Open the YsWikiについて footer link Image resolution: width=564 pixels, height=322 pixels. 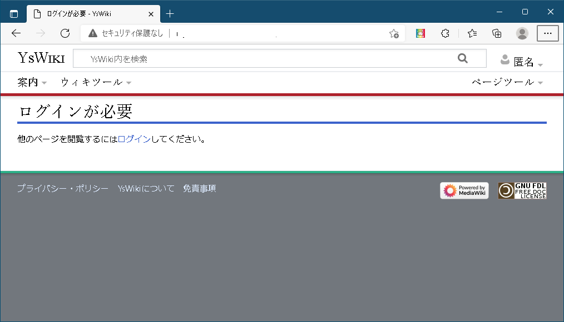[146, 188]
